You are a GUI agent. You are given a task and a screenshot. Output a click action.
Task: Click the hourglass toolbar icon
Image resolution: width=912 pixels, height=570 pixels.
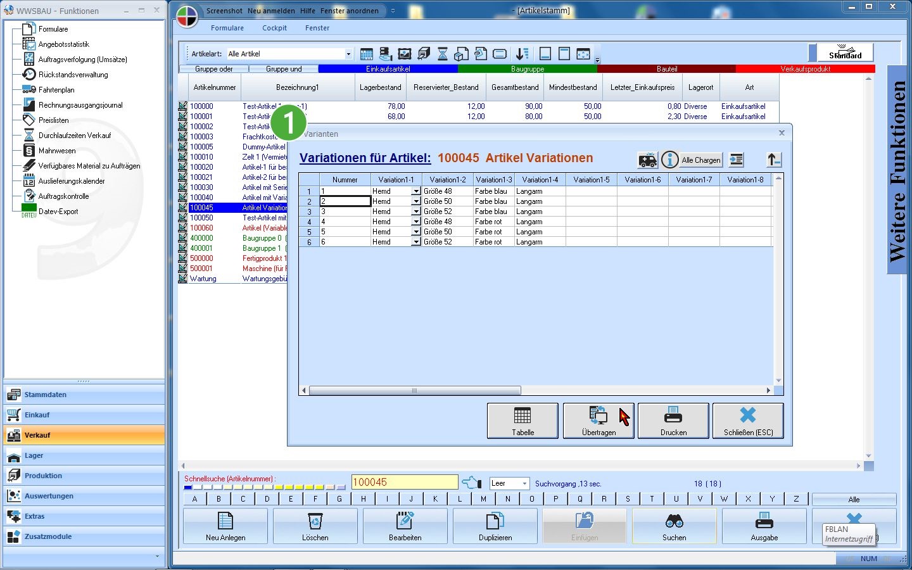pyautogui.click(x=443, y=54)
